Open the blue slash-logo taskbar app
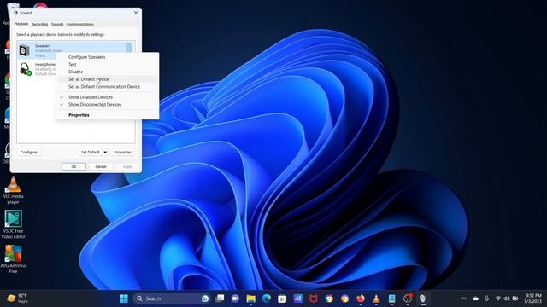Viewport: 547px width, 307px height. tap(298, 298)
